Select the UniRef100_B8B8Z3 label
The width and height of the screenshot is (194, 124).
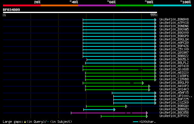click(174, 109)
